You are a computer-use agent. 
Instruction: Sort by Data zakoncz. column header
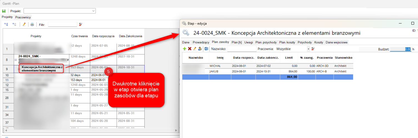(268, 58)
